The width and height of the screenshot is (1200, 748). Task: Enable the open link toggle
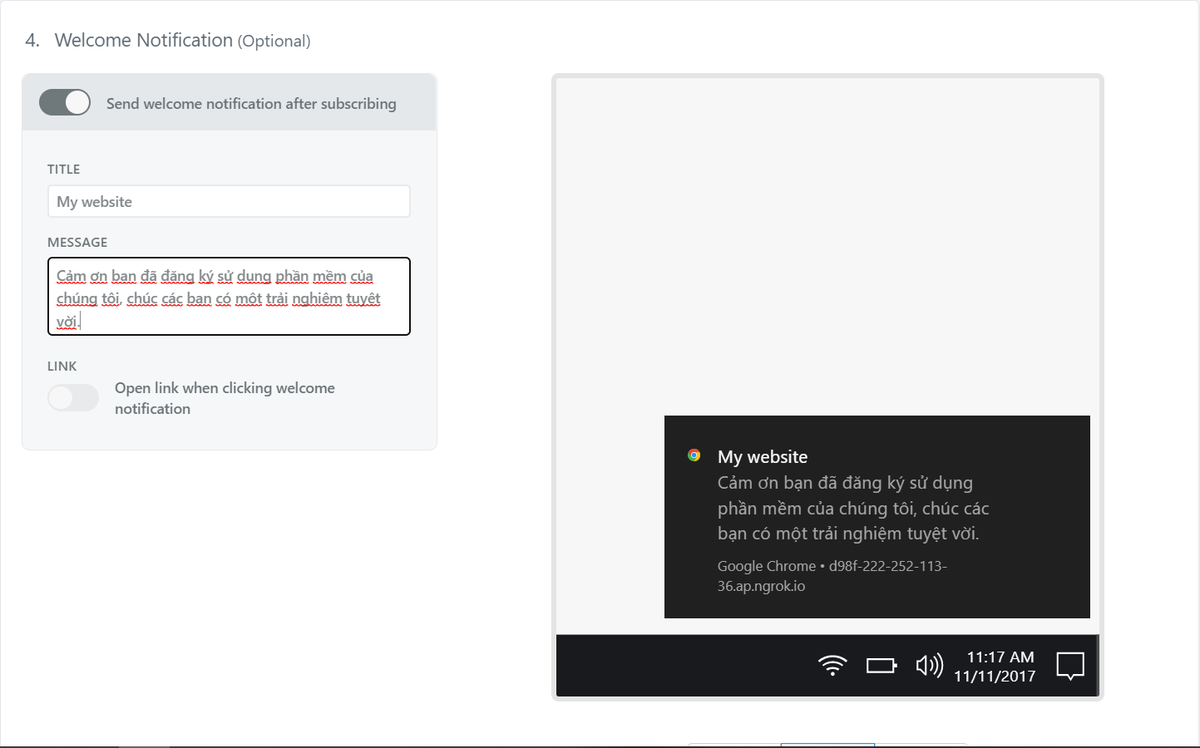tap(73, 398)
